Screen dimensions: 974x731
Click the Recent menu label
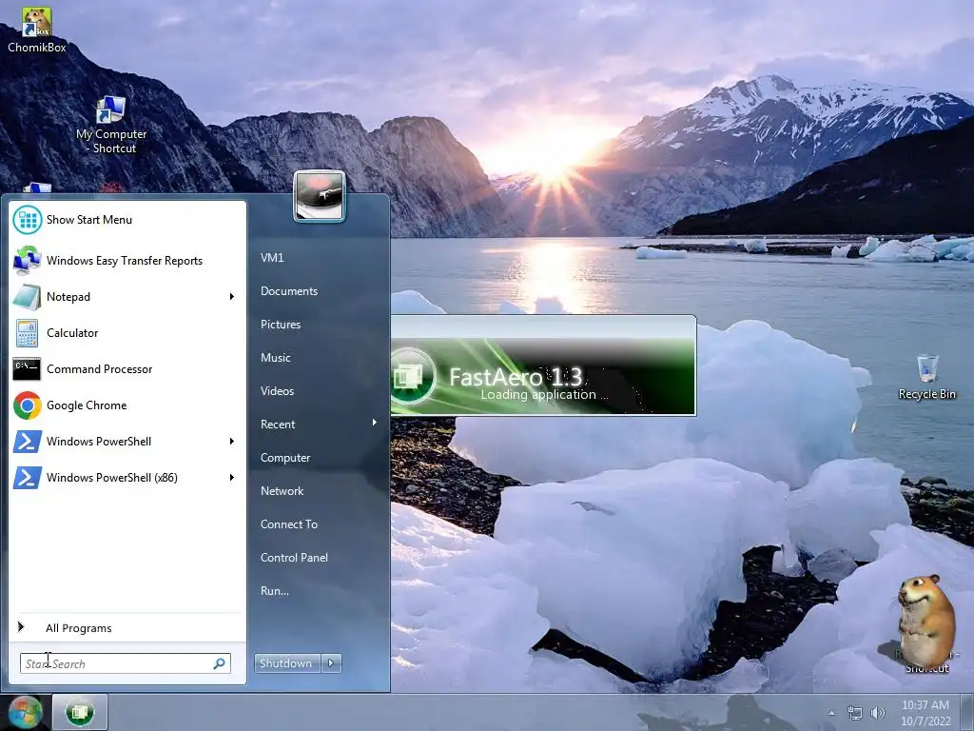point(278,425)
